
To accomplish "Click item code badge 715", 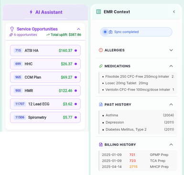I will pyautogui.click(x=18, y=51).
